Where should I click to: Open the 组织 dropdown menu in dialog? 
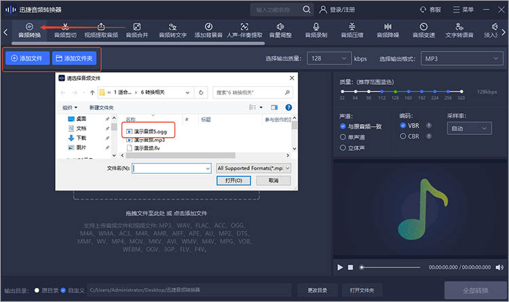(x=70, y=107)
